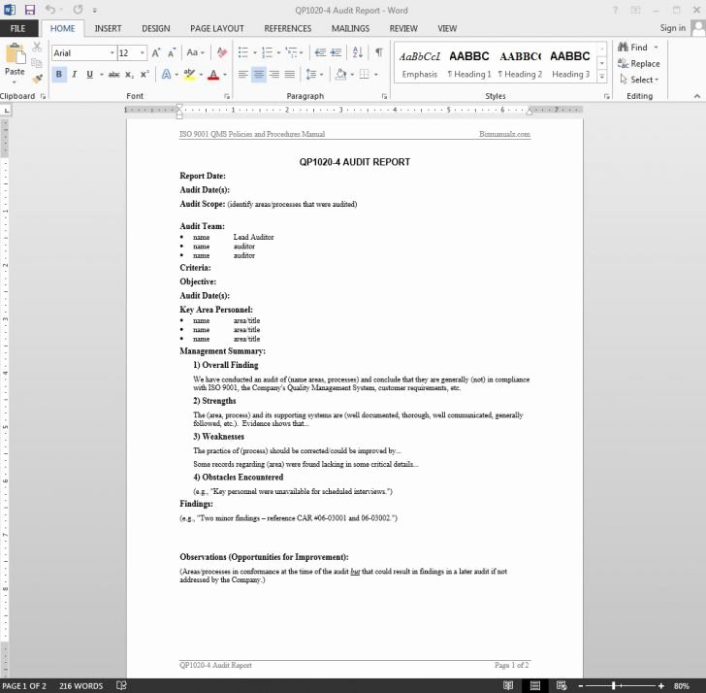
Task: Click Shrink Font icon
Action: click(x=171, y=53)
